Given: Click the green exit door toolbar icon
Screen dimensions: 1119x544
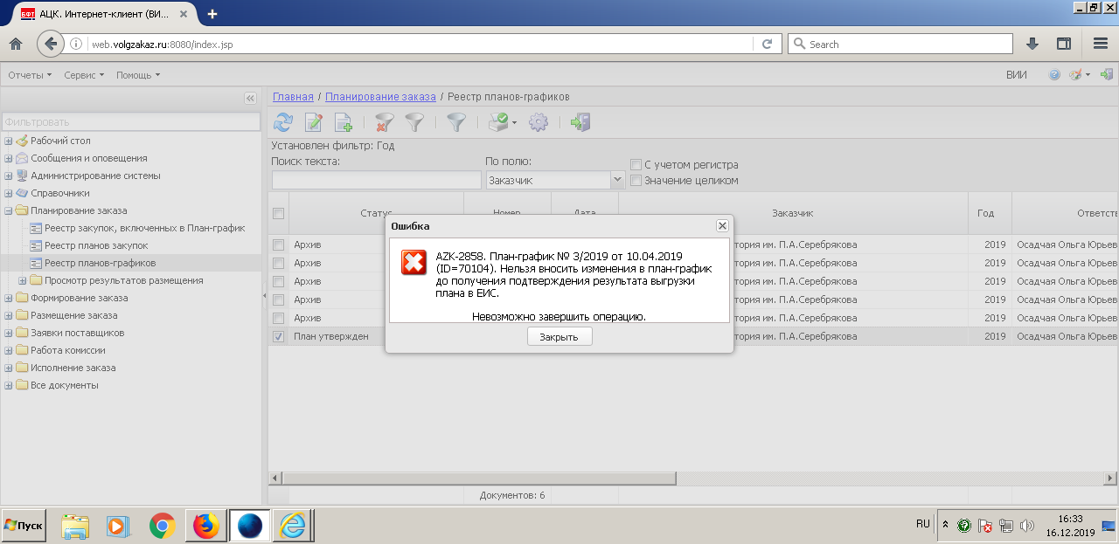Looking at the screenshot, I should coord(580,123).
